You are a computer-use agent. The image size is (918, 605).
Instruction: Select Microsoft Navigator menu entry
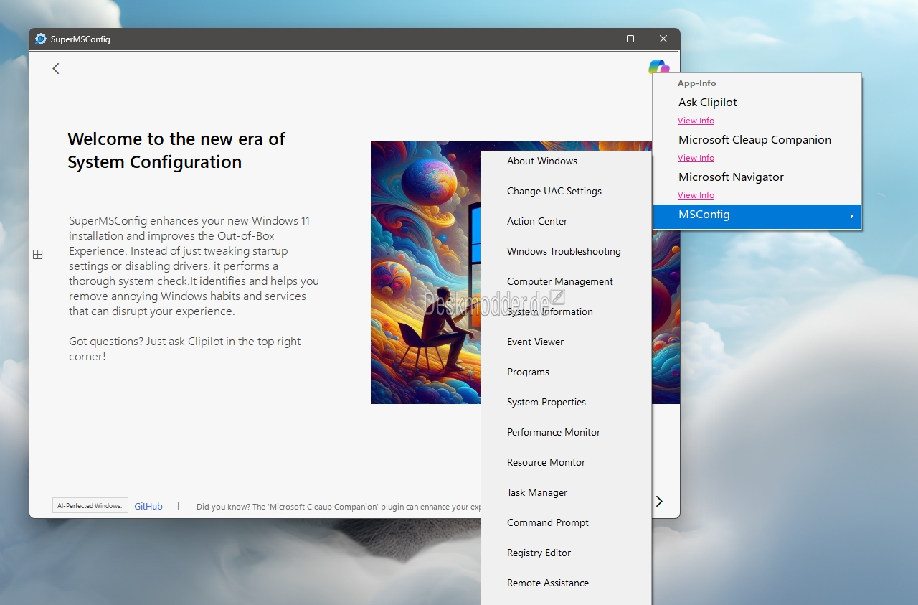click(x=731, y=177)
